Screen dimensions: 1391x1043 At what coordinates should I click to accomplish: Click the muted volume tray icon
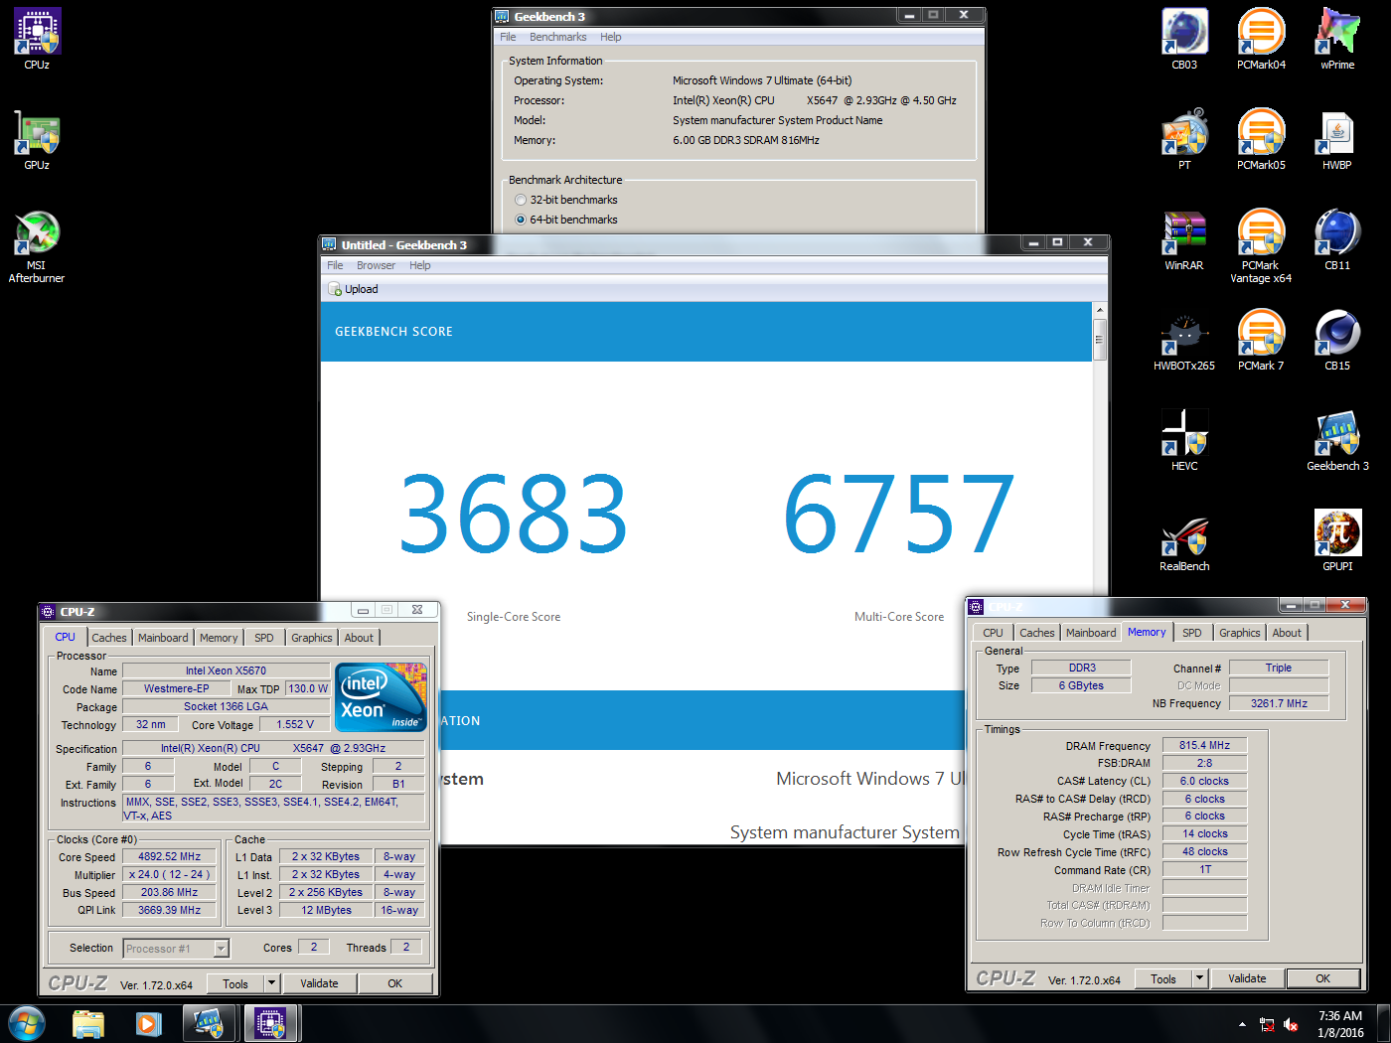coord(1291,1024)
